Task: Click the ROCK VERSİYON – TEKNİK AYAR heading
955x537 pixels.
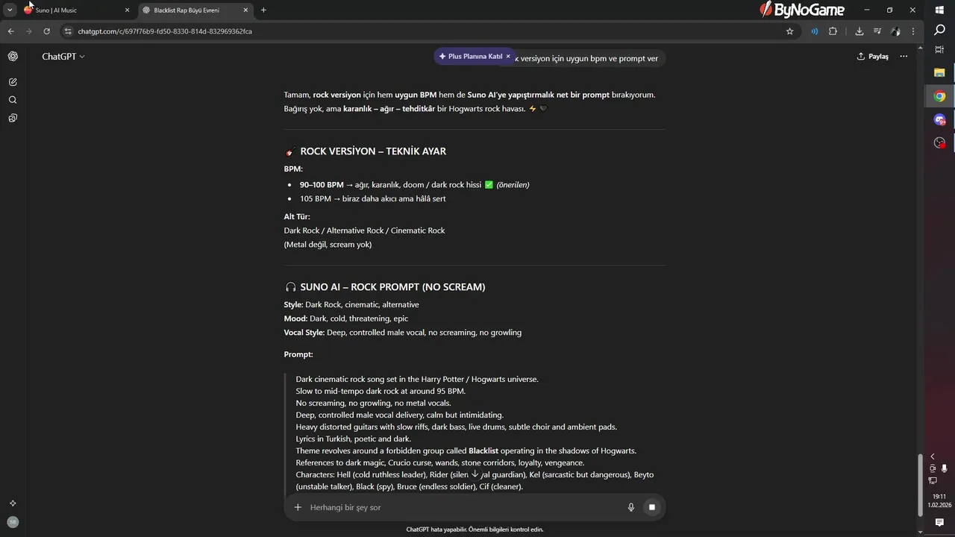Action: point(373,151)
